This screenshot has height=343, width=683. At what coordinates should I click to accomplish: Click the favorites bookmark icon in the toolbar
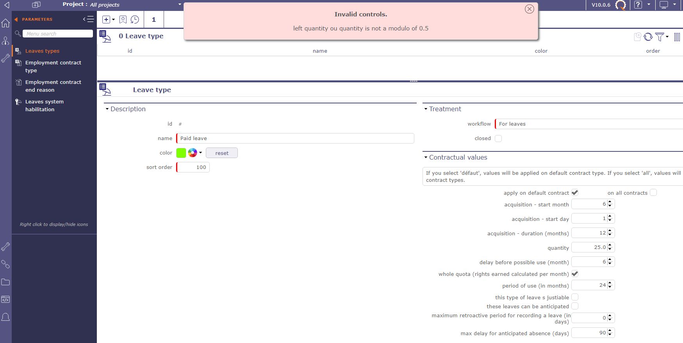pyautogui.click(x=123, y=20)
